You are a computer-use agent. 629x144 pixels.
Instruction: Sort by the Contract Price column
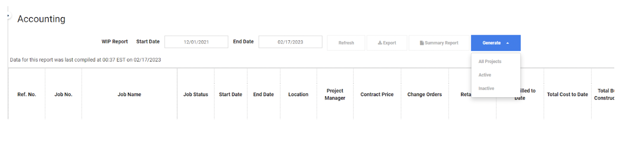coord(377,94)
